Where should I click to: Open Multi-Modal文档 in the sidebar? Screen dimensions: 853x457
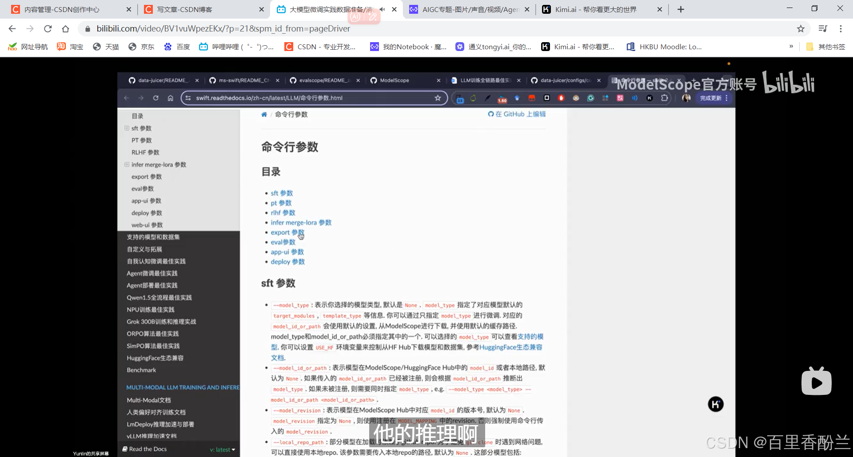point(148,400)
